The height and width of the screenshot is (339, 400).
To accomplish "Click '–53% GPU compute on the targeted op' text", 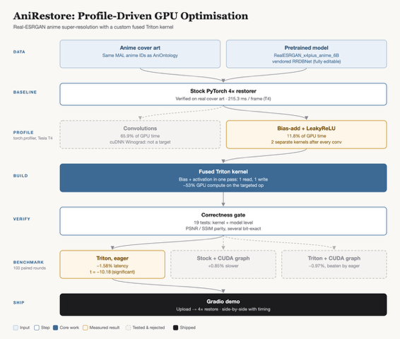I will tap(223, 185).
